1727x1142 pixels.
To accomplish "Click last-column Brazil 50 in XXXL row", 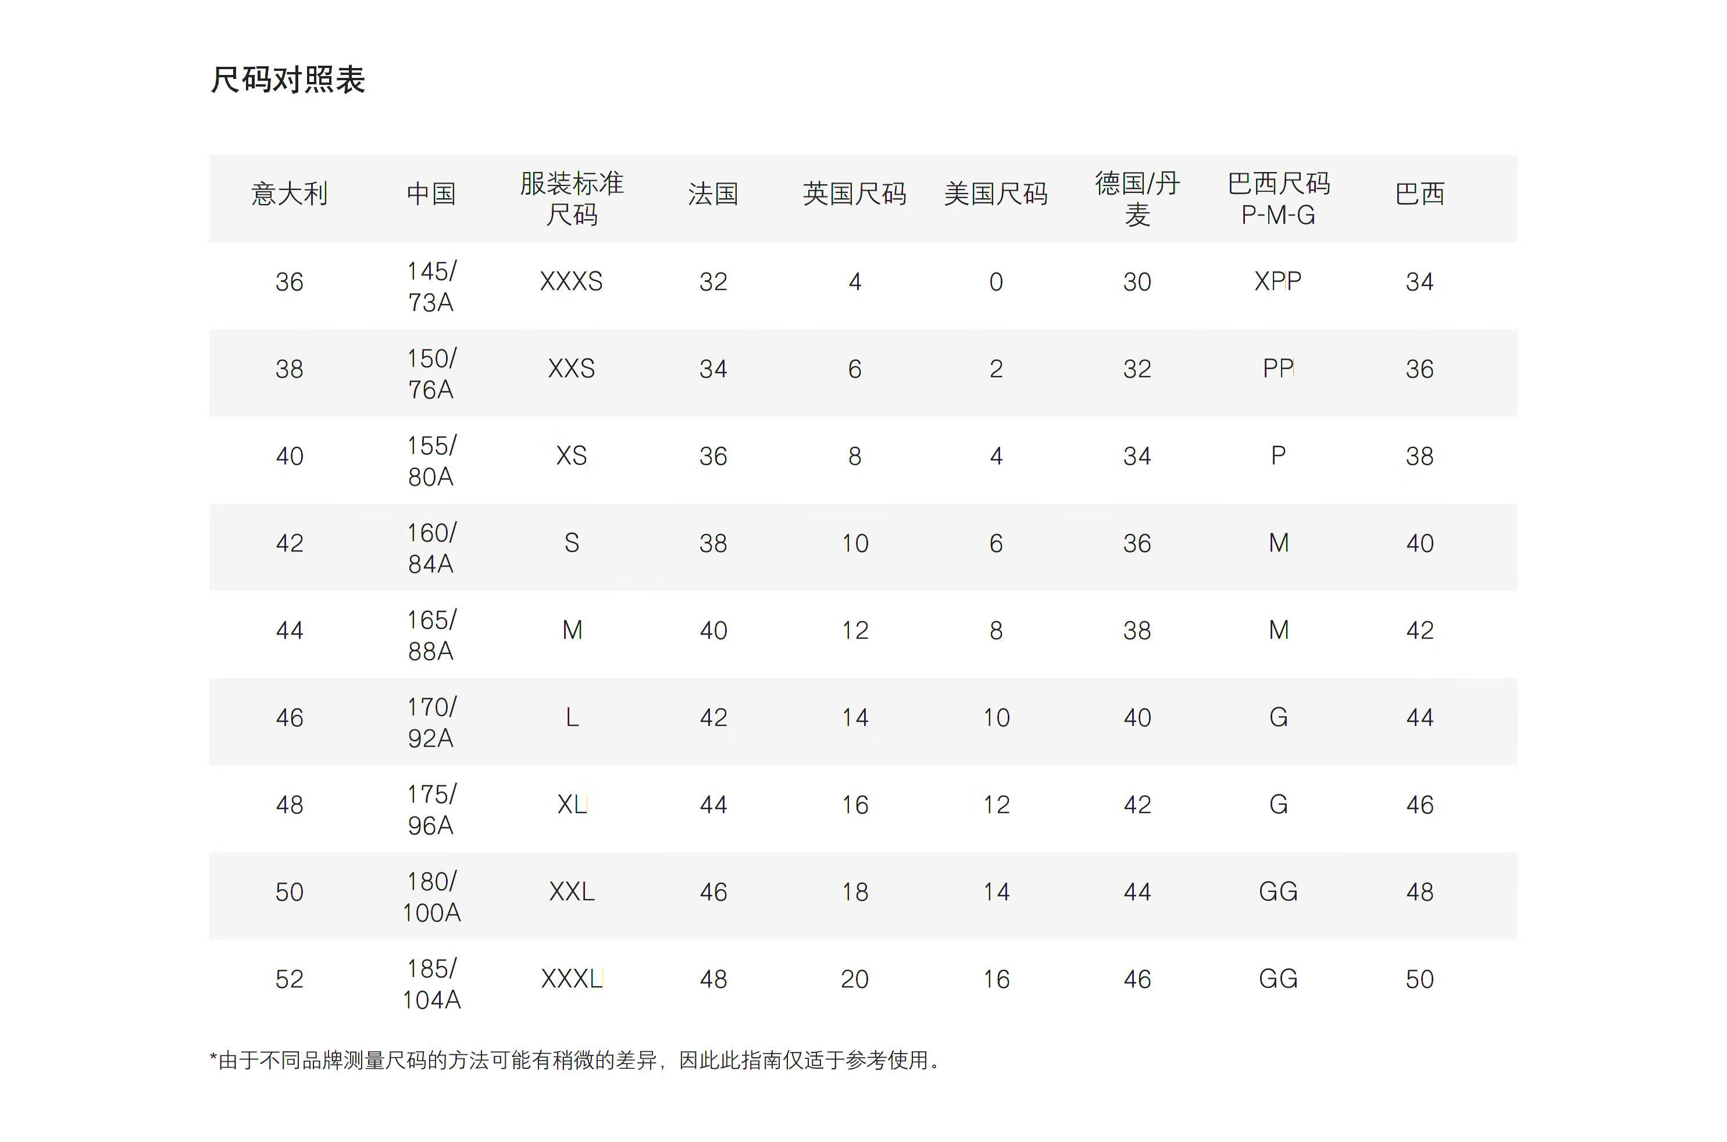I will (x=1419, y=979).
